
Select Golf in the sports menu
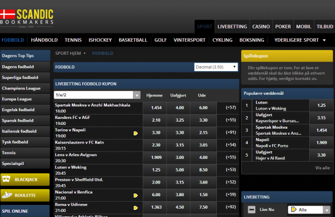click(160, 40)
